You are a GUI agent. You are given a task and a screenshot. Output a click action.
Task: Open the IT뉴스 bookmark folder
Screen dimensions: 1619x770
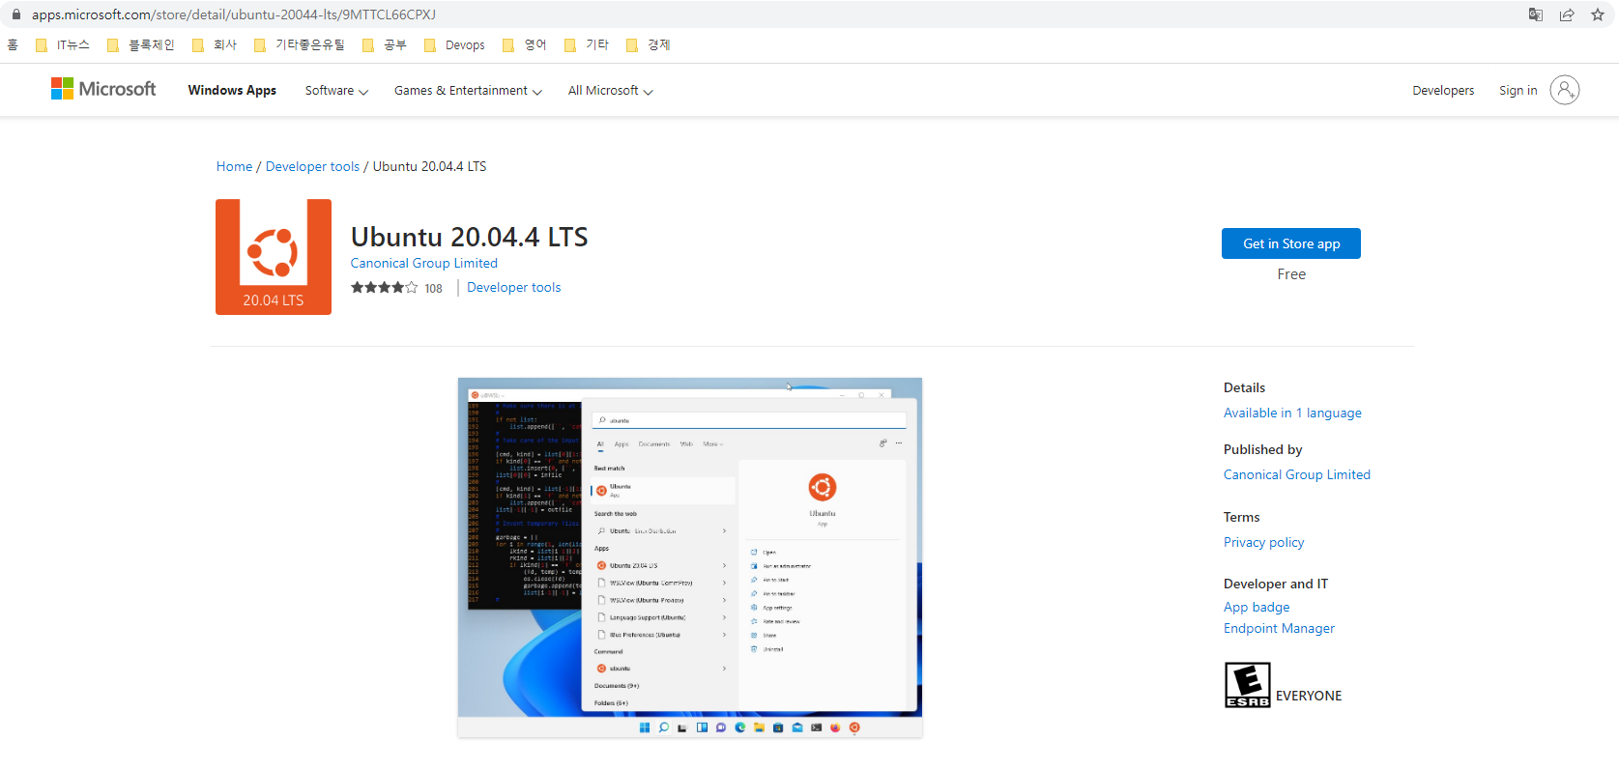click(x=63, y=45)
